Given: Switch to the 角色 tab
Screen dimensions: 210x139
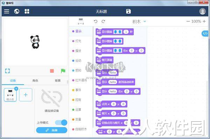Looking at the screenshot, I should pos(35,80).
